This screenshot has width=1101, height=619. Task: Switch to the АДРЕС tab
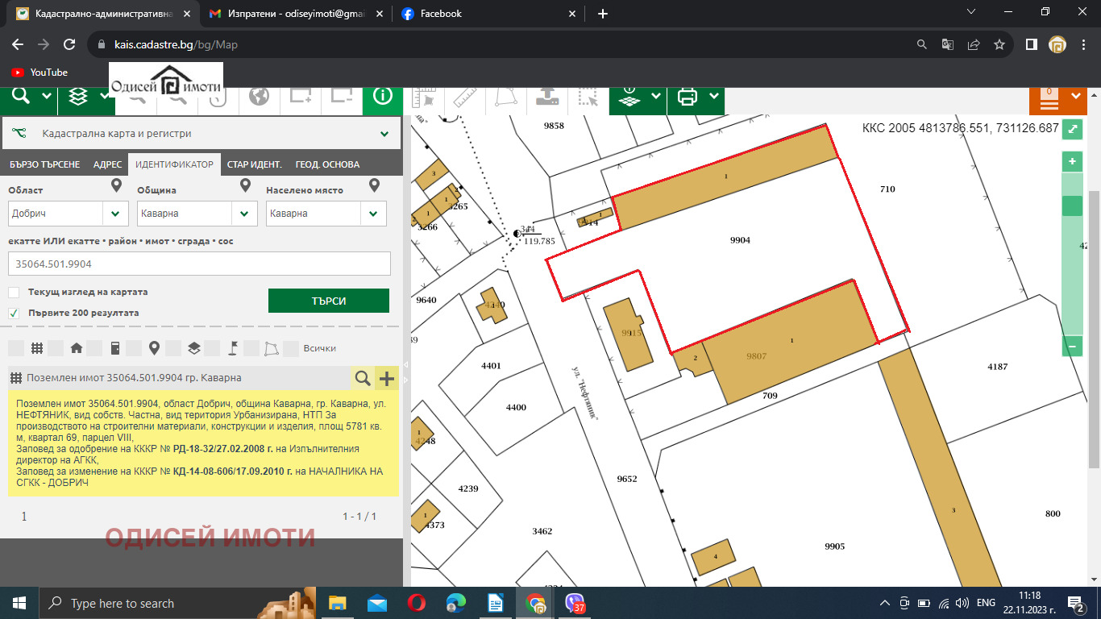pos(107,164)
